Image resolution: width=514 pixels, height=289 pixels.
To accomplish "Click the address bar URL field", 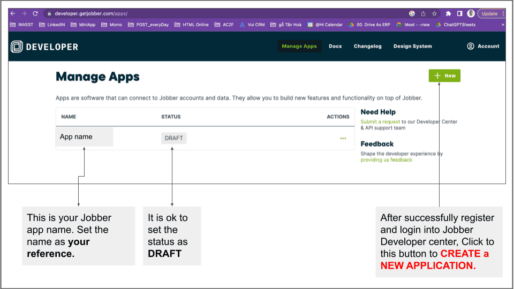I will (x=214, y=13).
